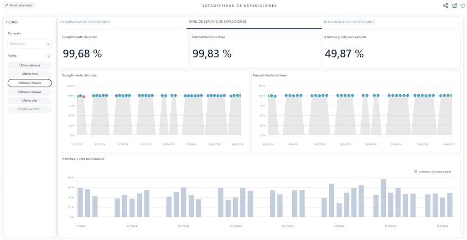Click the 49,87 % A tiempo KPI card
Image resolution: width=467 pixels, height=240 pixels.
tap(391, 51)
